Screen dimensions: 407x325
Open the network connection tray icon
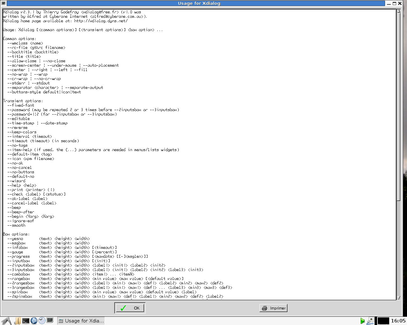click(x=370, y=321)
